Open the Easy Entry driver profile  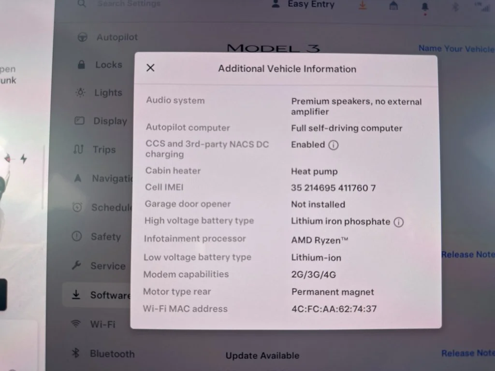(311, 4)
